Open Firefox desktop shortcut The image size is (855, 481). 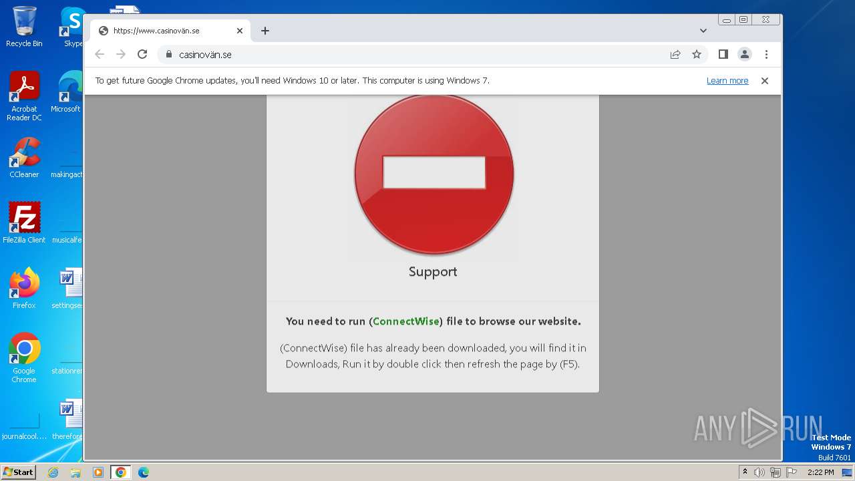click(x=24, y=288)
